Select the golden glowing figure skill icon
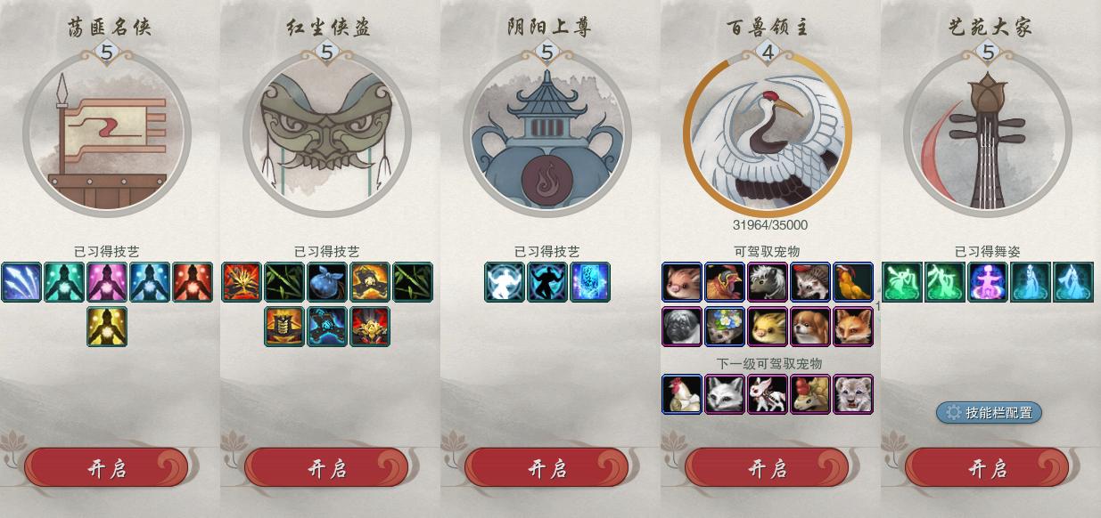 [107, 327]
